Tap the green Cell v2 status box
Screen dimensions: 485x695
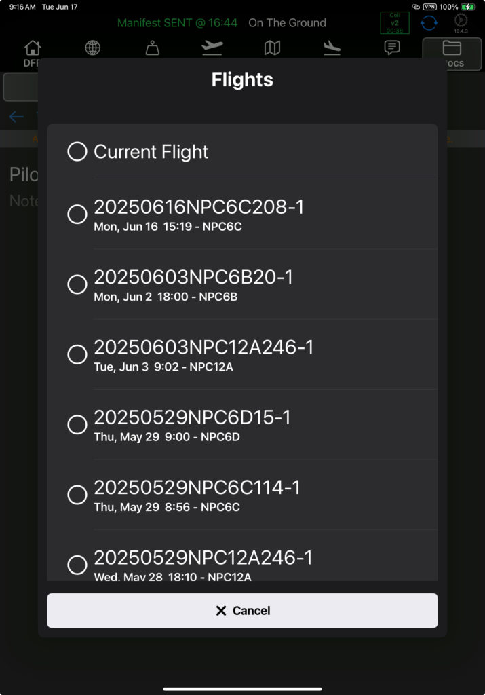tap(395, 23)
